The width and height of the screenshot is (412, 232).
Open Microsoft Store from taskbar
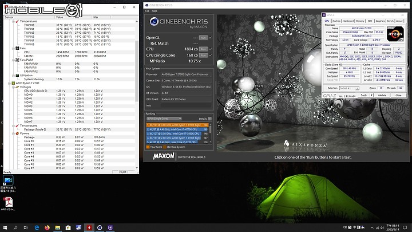68,227
